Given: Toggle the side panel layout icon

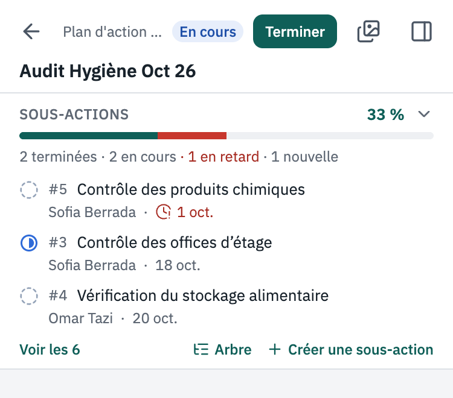Looking at the screenshot, I should coord(422,31).
